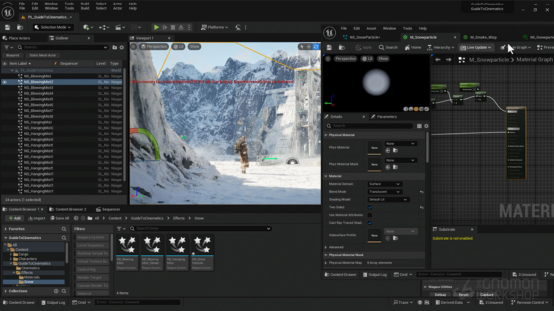This screenshot has height=311, width=554.
Task: Click the Lit view mode button in level viewport
Action: coord(178,47)
